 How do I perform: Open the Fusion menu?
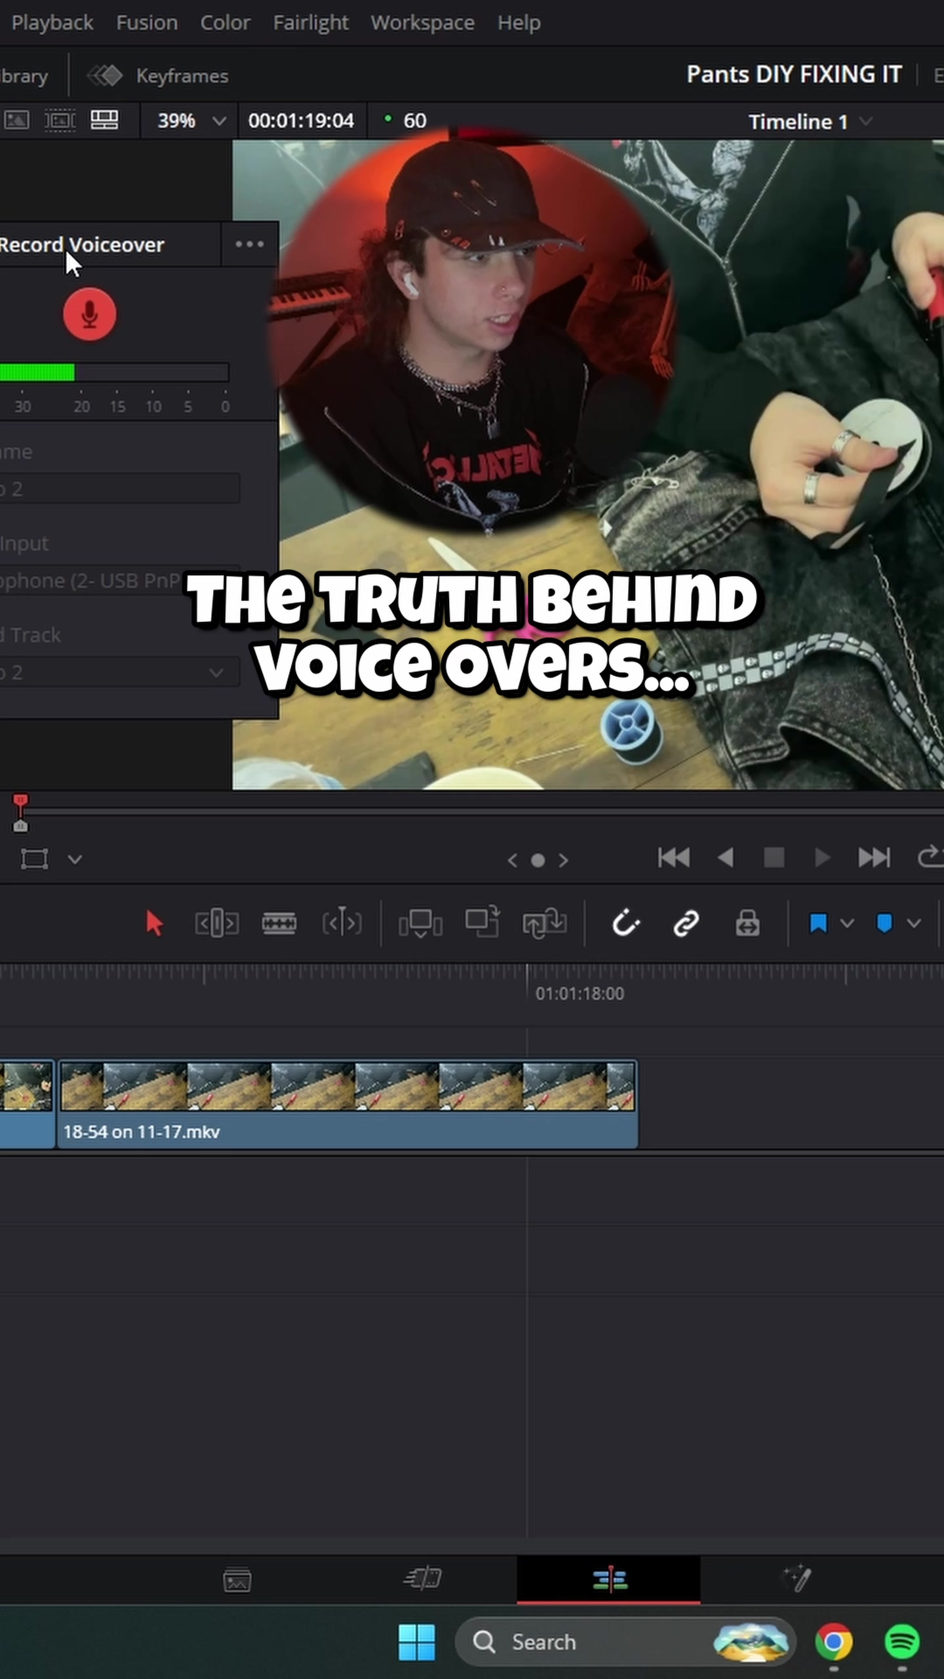pos(147,23)
